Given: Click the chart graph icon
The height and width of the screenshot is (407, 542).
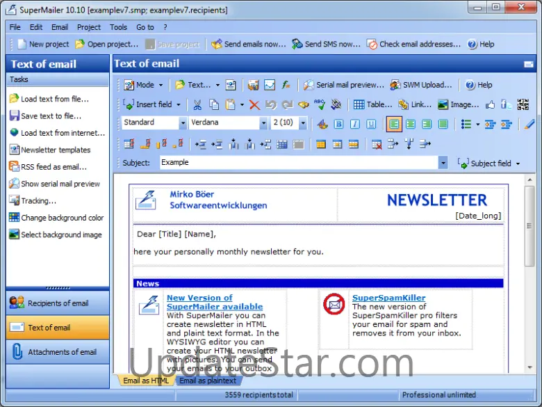Looking at the screenshot, I should tap(270, 85).
